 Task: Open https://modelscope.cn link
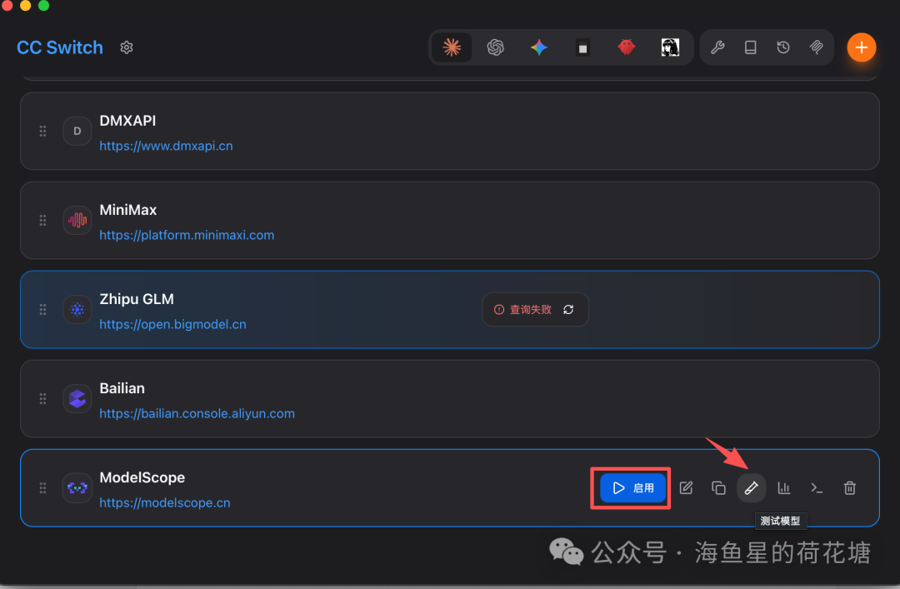tap(165, 503)
